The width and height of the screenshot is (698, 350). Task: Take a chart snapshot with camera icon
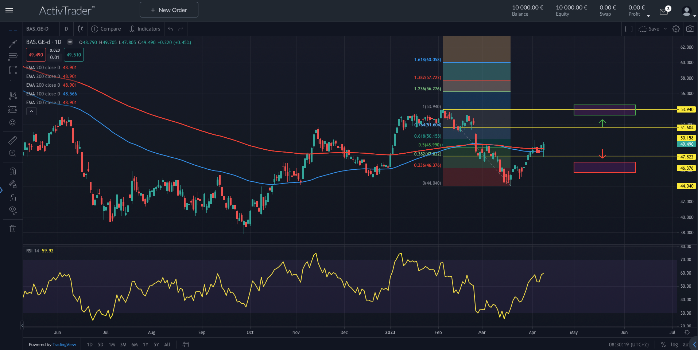(x=690, y=29)
